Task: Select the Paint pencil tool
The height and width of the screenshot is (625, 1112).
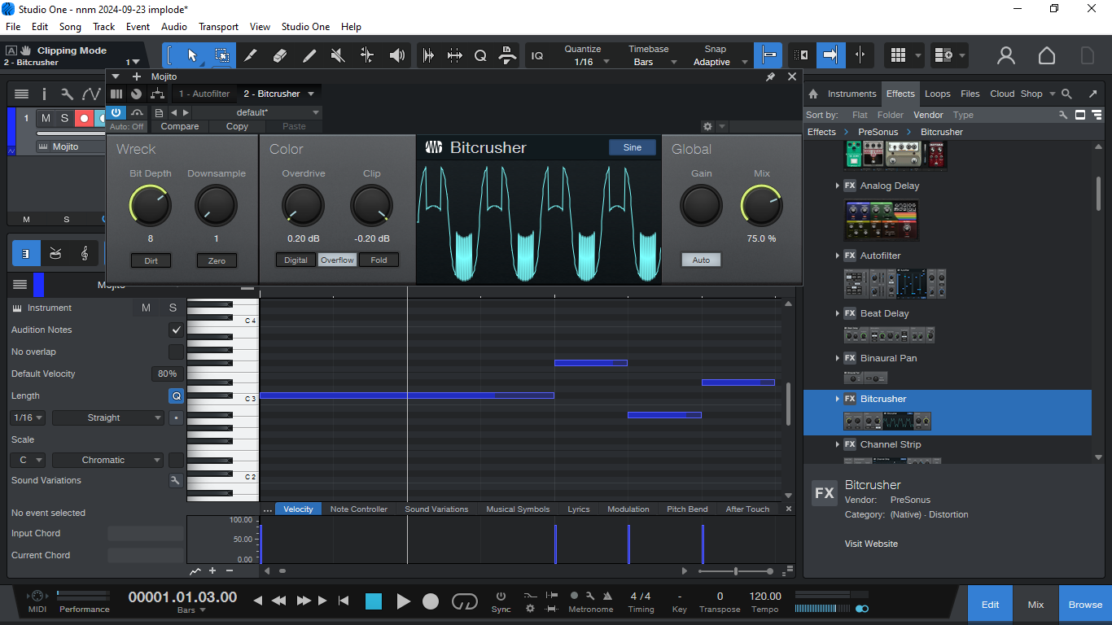Action: (x=309, y=55)
